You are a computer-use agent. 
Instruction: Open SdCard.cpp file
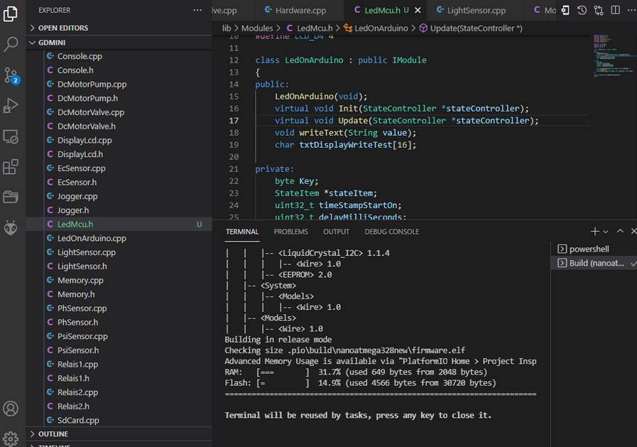pos(119,420)
